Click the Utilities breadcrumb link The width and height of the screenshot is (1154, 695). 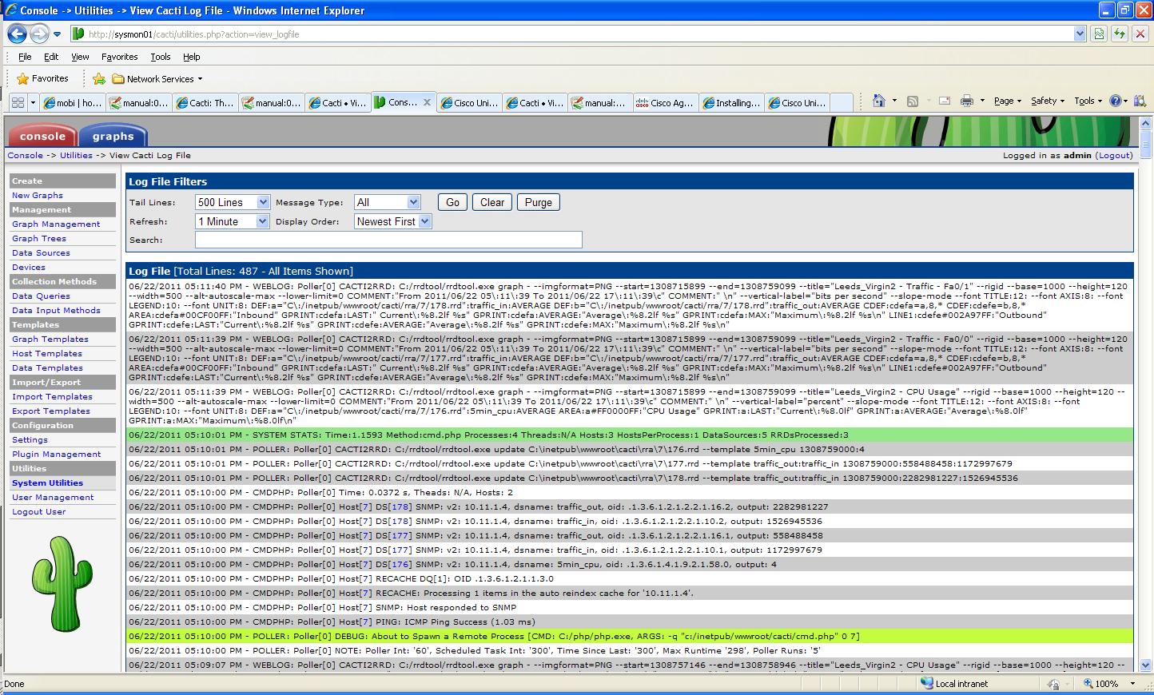coord(76,155)
